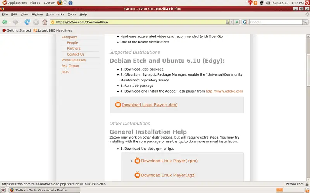310x193 pixels.
Task: Launch Firefox from the top panel
Action: pos(60,3)
